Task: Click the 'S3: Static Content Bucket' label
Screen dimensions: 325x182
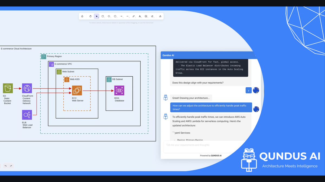Action: (x=7, y=99)
